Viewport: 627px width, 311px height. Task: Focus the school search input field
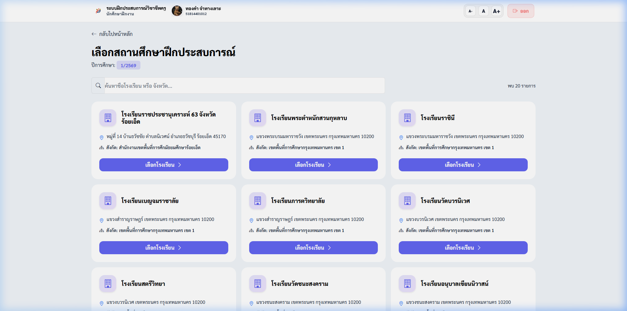tap(244, 86)
